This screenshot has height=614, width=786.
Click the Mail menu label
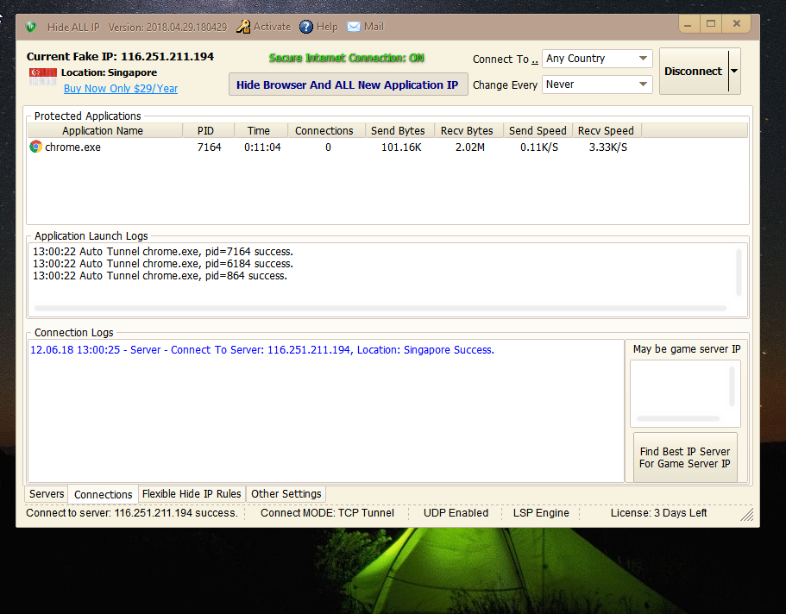(374, 27)
